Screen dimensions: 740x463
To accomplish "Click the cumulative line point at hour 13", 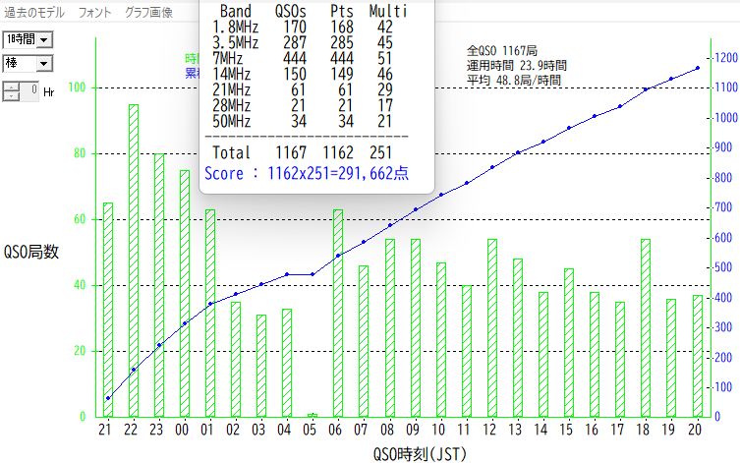I will (518, 152).
